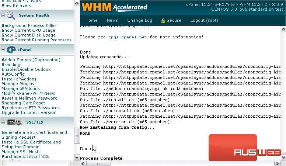The width and height of the screenshot is (286, 166).
Task: Open Show Current CPU Usage
Action: click(28, 30)
